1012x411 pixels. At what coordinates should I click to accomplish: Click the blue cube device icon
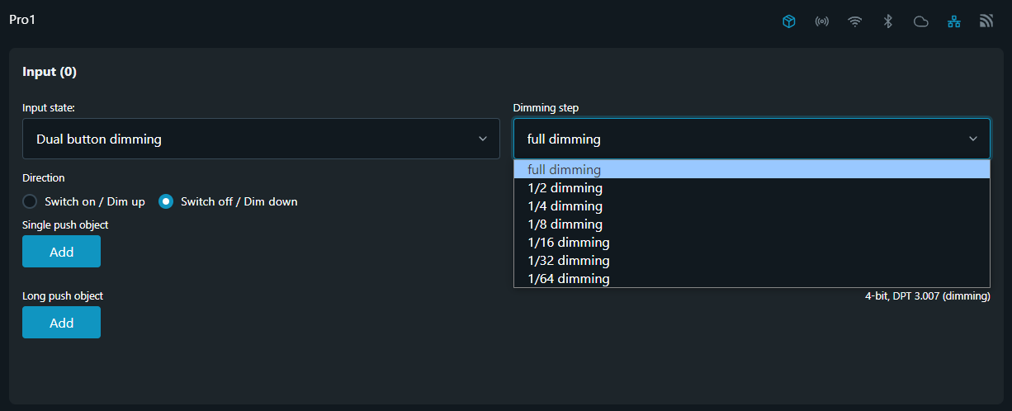[788, 21]
